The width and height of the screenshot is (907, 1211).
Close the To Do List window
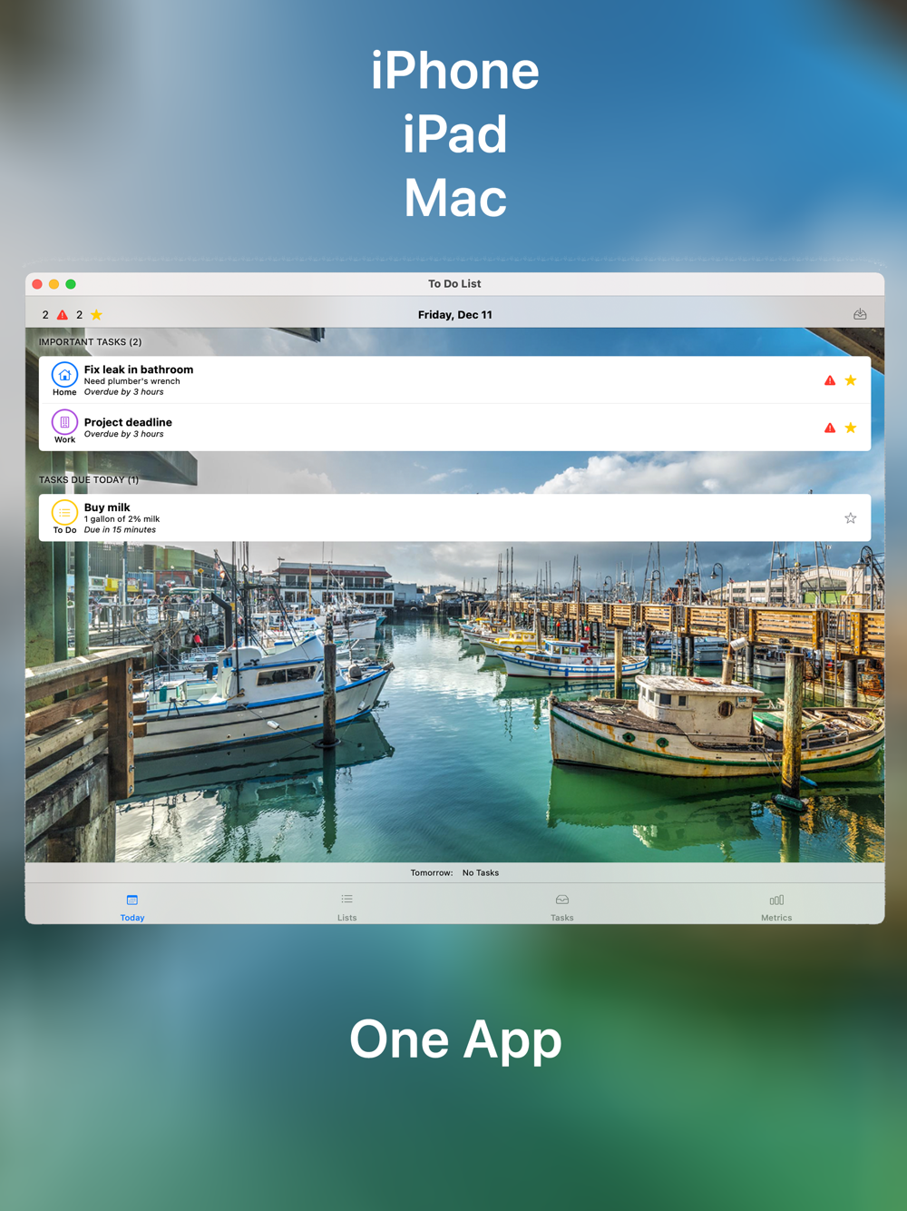(x=37, y=284)
